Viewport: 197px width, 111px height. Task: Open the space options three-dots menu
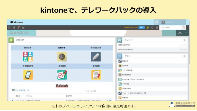pos(186,33)
